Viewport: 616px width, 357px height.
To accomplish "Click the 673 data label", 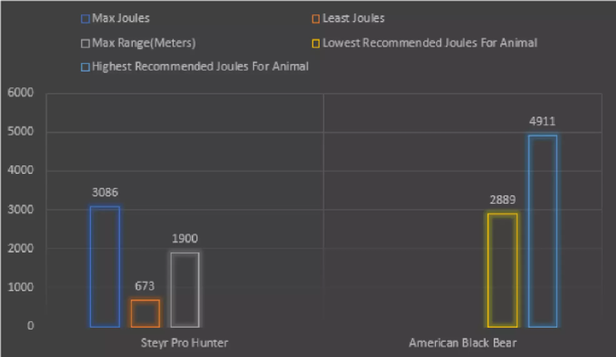I will click(144, 286).
